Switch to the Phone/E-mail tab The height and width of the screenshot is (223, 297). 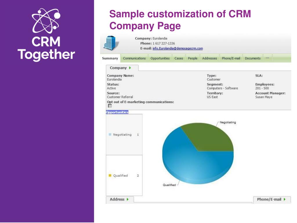(x=231, y=58)
